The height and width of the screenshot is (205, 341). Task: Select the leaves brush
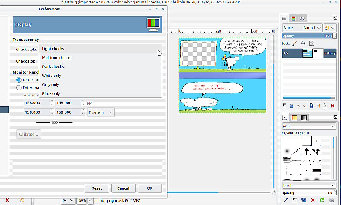[317, 151]
